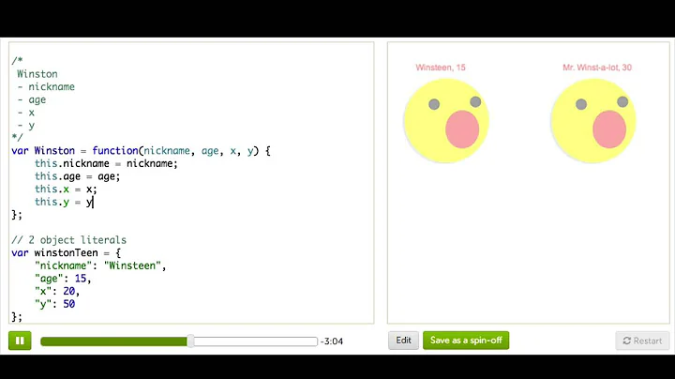Click the "nickname": "Winsteen" line

coord(100,265)
